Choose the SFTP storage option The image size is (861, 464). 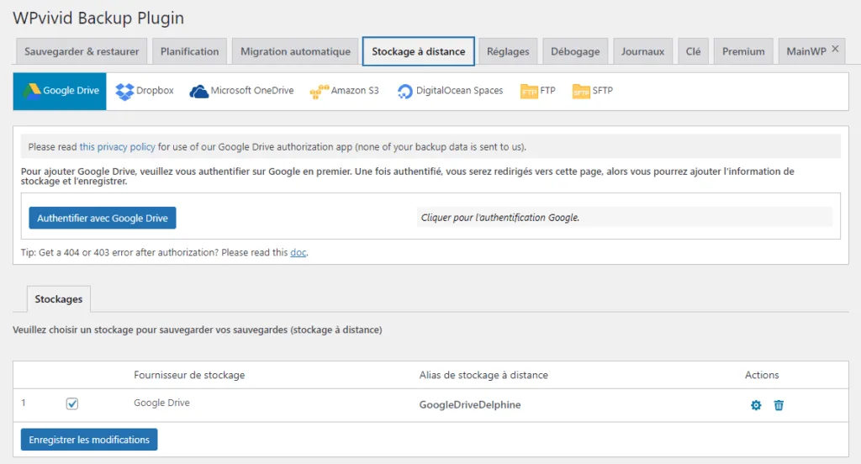(593, 91)
